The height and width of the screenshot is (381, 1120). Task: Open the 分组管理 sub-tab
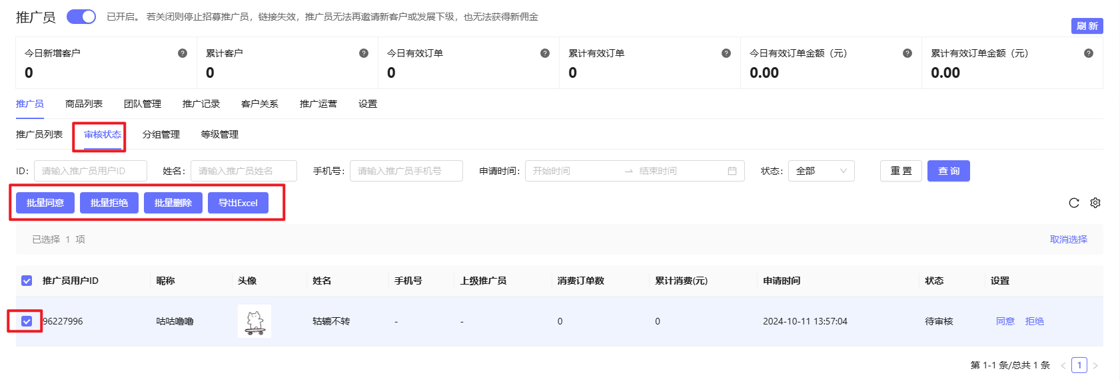tap(161, 134)
